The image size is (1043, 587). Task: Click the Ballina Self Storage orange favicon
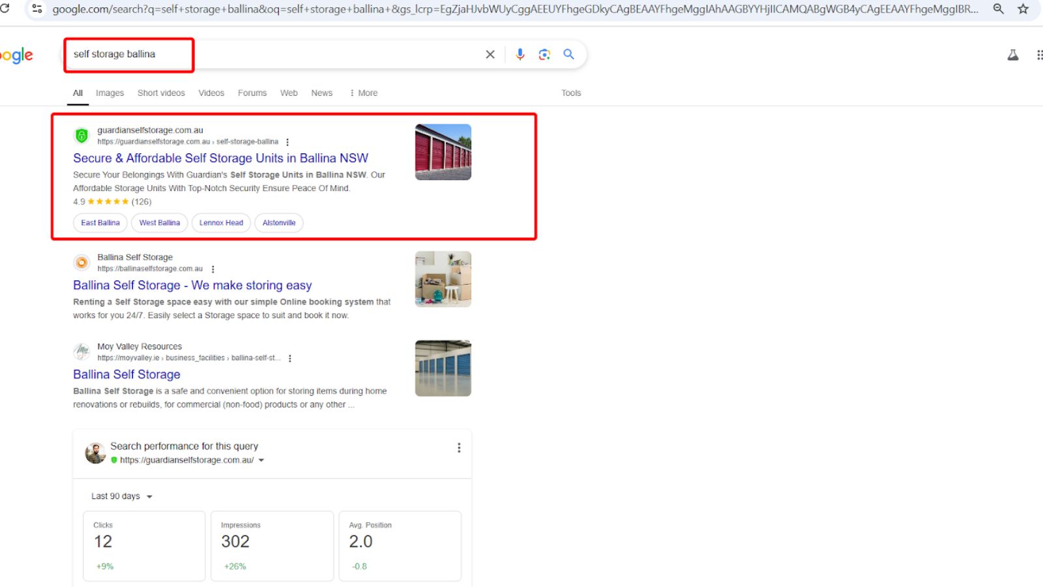[81, 262]
